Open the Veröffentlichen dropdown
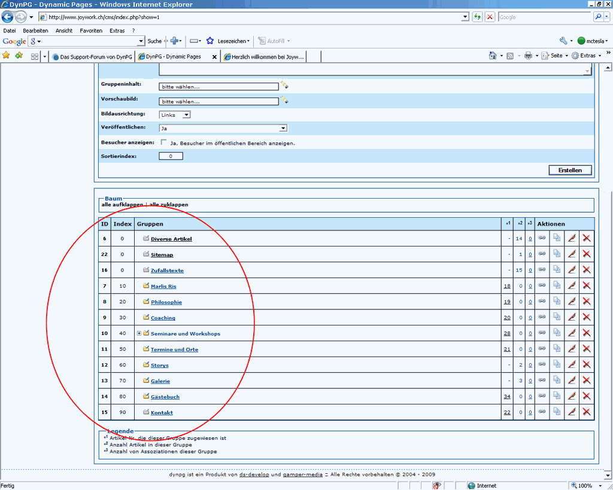Viewport: 613px width, 490px height. (223, 128)
